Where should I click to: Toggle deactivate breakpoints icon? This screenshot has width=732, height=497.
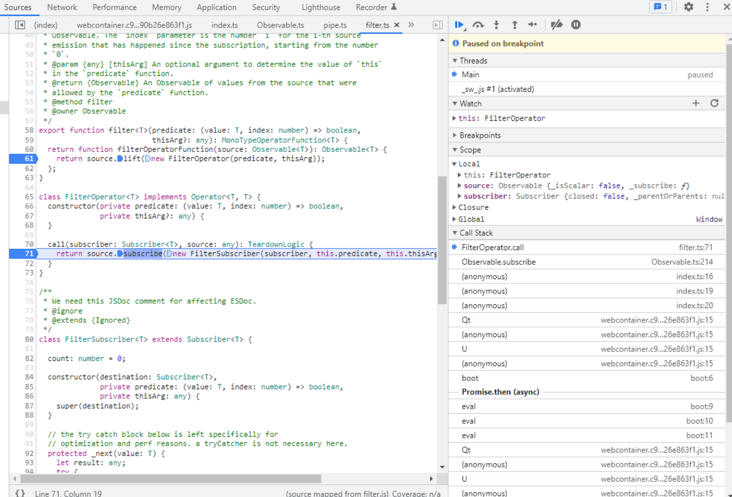tap(556, 25)
